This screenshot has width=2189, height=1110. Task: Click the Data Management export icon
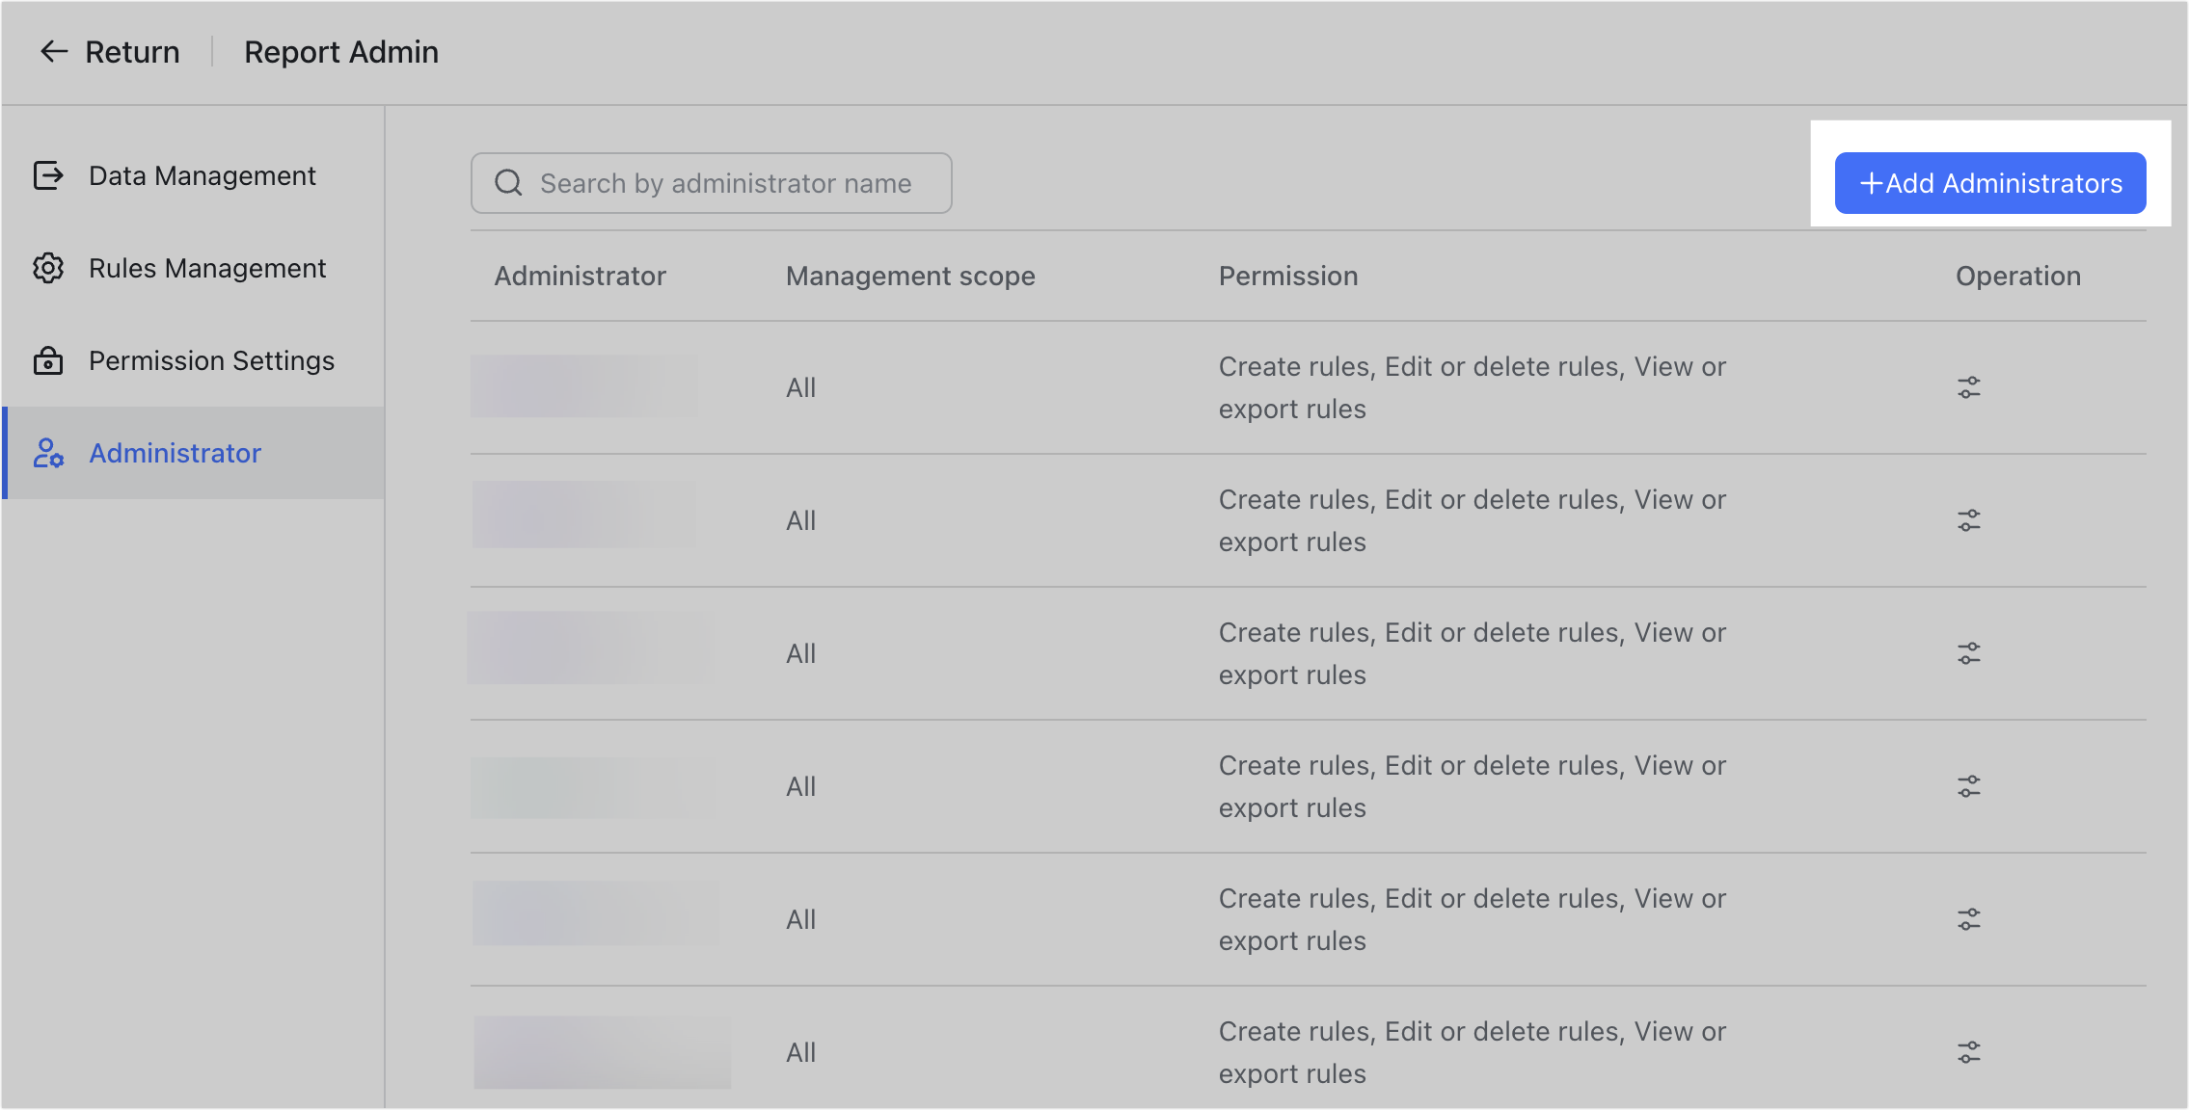[x=48, y=175]
